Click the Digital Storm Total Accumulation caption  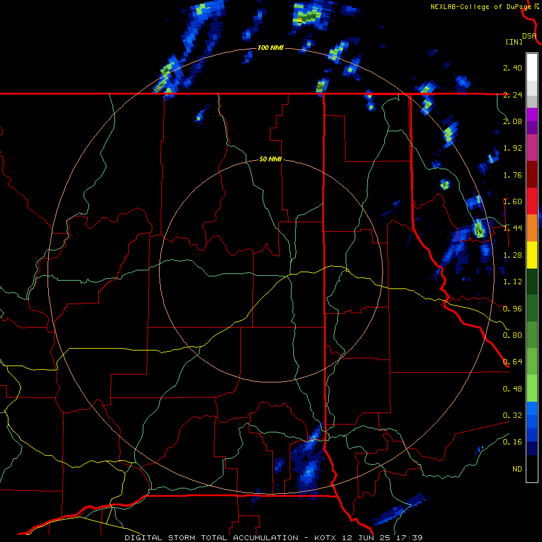pyautogui.click(x=273, y=538)
